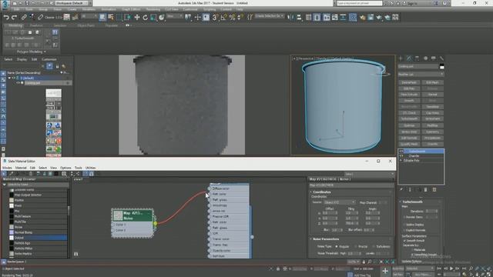Choose the Select and Scale tool
This screenshot has width=493, height=277.
point(153,17)
